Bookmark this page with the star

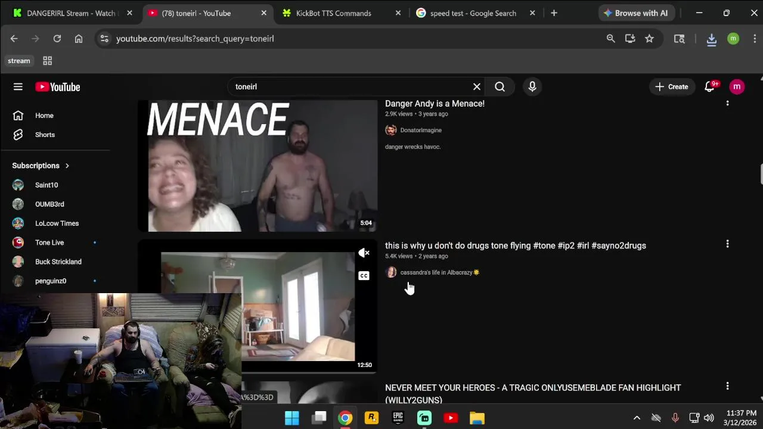[x=650, y=39]
